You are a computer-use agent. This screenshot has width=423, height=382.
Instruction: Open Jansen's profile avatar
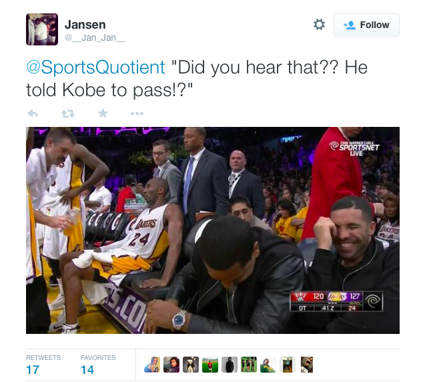42,29
